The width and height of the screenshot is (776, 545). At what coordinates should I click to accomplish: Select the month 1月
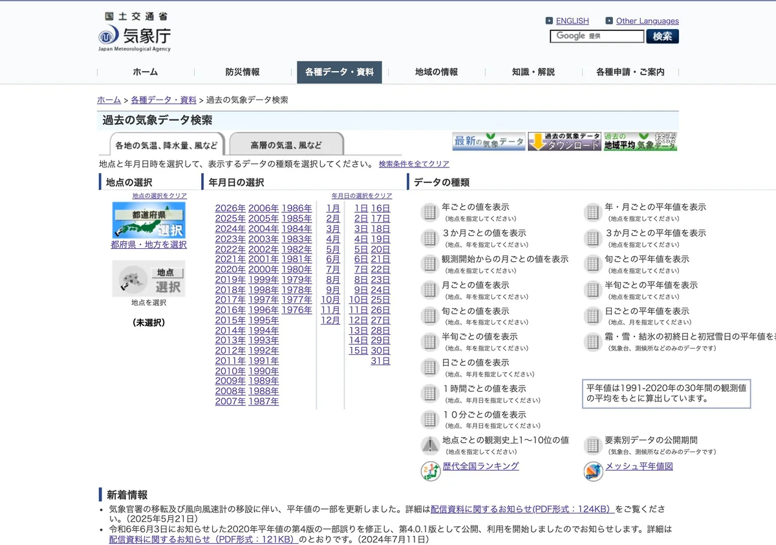[x=333, y=208]
